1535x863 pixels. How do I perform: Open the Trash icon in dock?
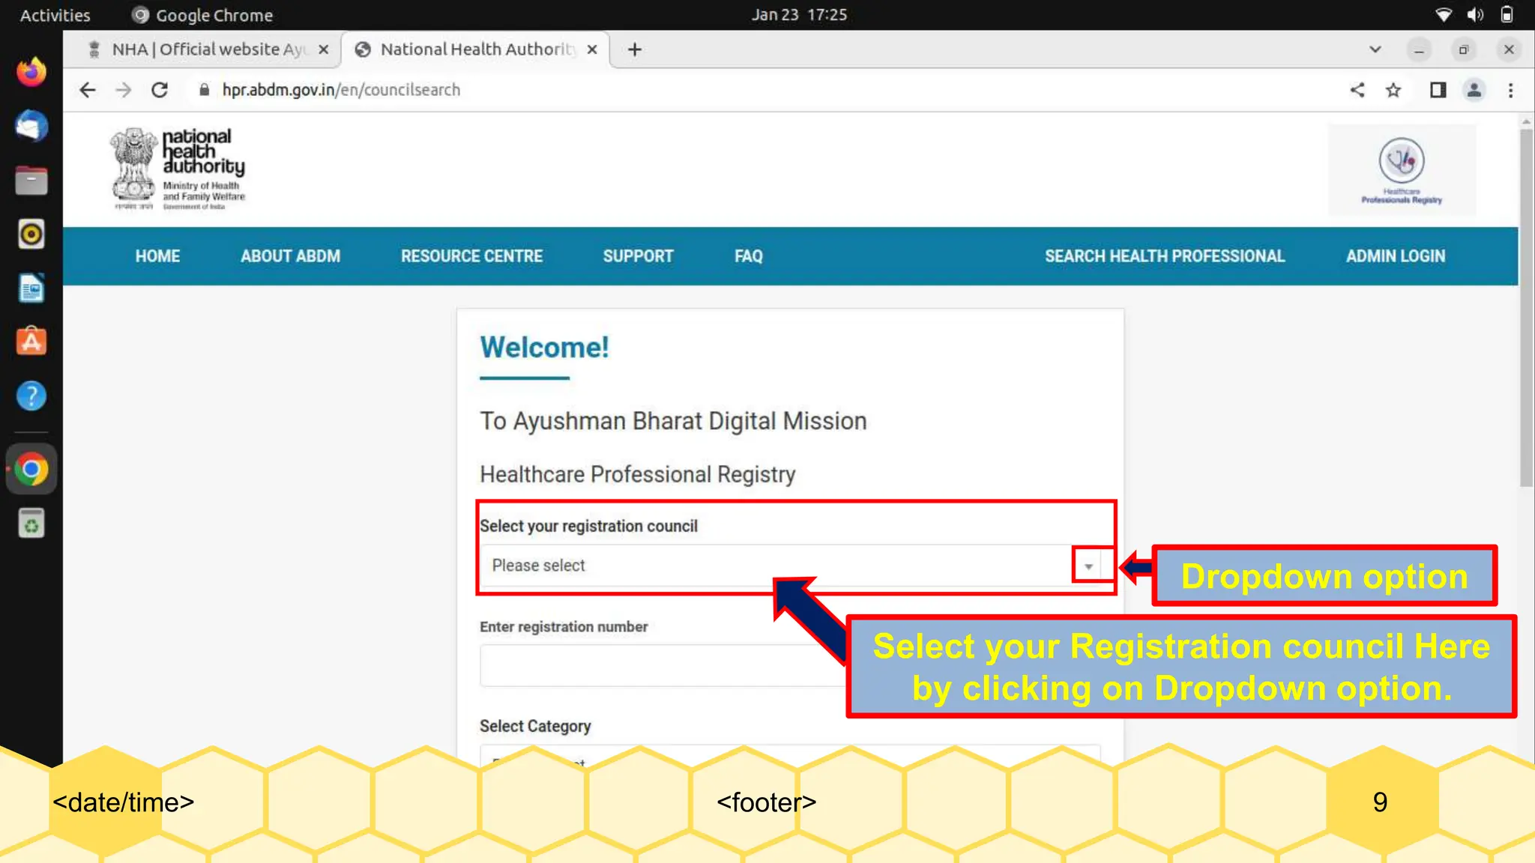(31, 523)
